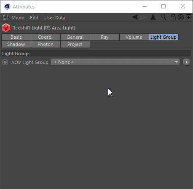Open the AOV Light Group dropdown
Screen dimensions: 193x189
pyautogui.click(x=115, y=62)
